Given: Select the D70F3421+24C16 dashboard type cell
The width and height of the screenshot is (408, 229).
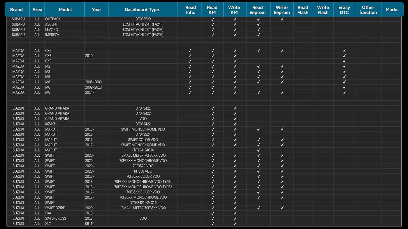Looking at the screenshot, I should [x=143, y=203].
